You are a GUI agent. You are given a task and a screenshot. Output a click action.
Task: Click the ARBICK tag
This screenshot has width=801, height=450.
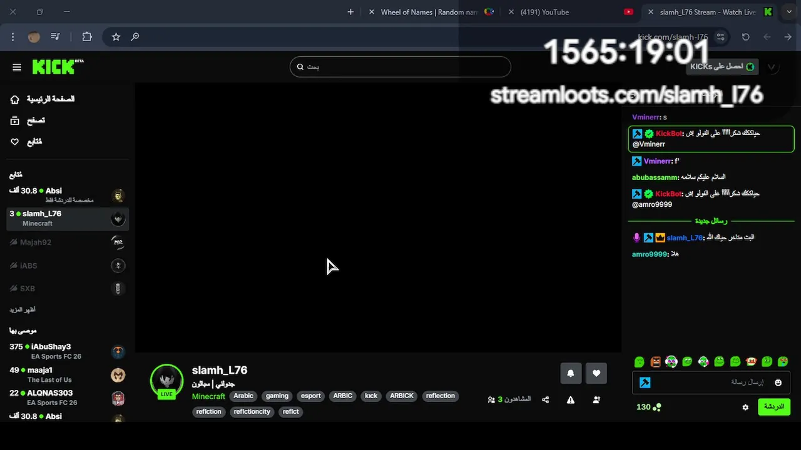tap(402, 396)
